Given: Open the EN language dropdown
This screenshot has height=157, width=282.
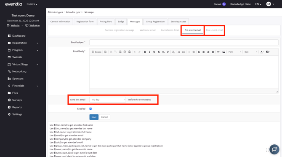Looking at the screenshot, I should tap(258, 4).
